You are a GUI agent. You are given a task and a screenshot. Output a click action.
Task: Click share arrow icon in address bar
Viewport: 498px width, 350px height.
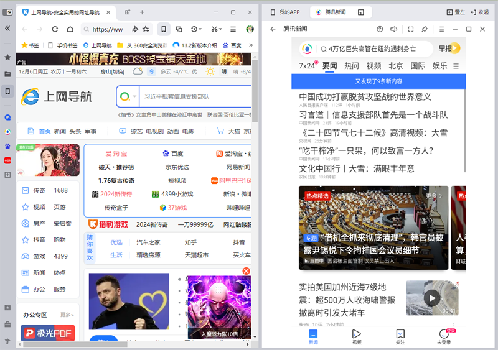pos(135,29)
